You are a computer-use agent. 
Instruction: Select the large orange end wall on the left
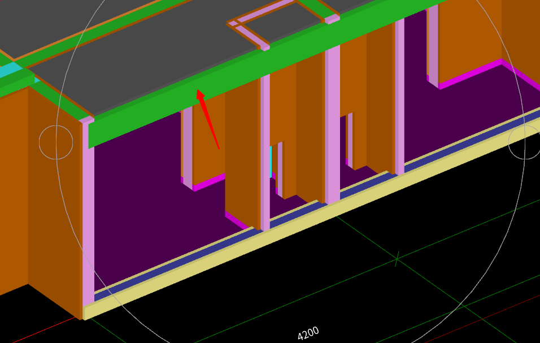tap(55, 203)
